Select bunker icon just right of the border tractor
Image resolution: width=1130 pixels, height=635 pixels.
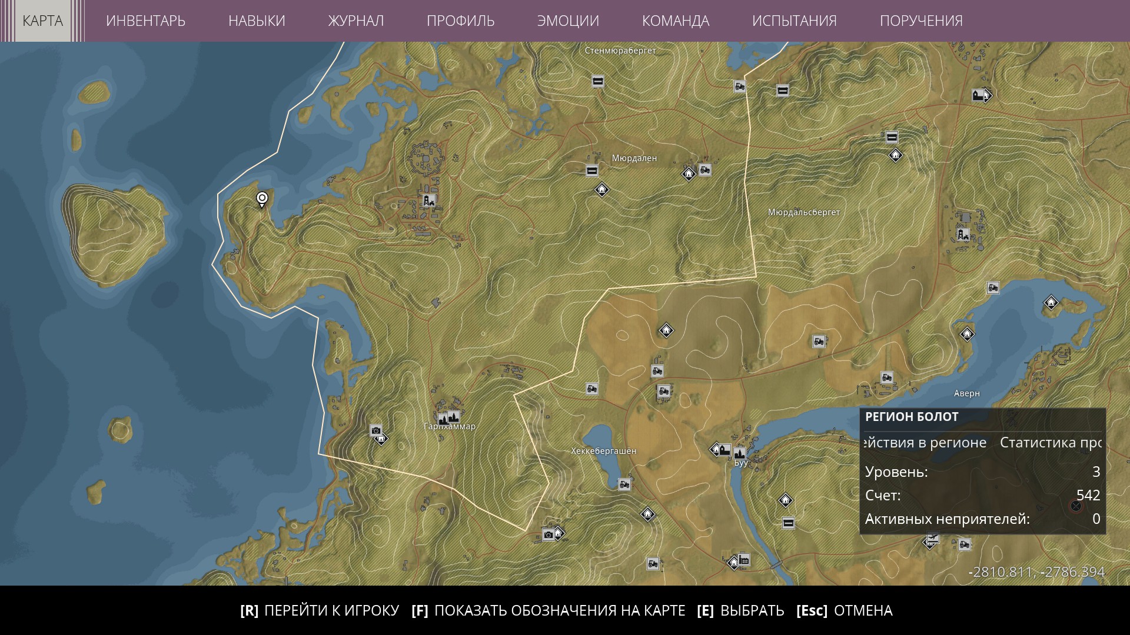782,91
